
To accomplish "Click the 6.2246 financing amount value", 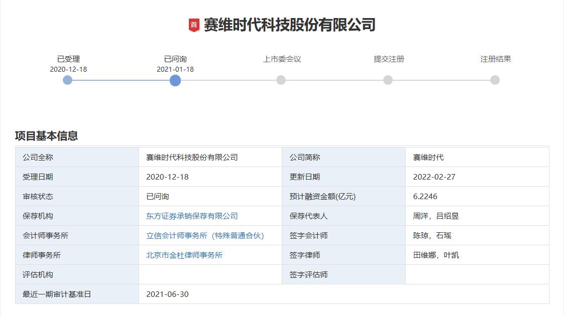I will [425, 197].
